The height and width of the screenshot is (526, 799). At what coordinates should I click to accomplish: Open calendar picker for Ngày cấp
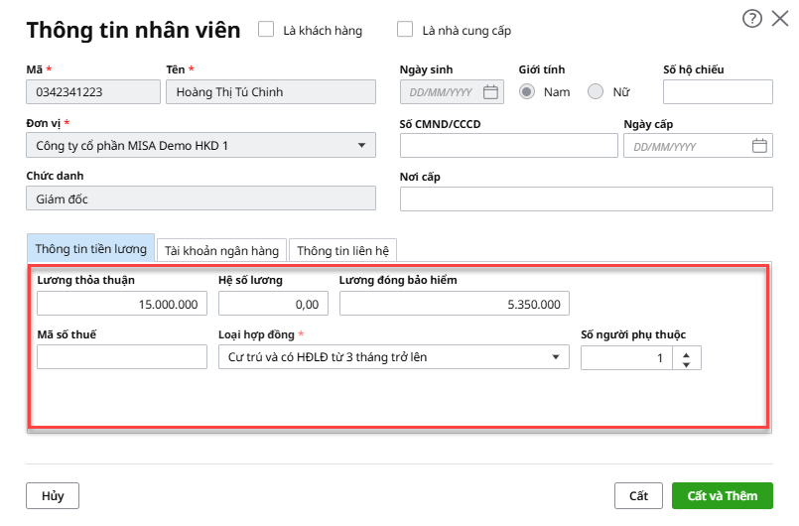click(x=759, y=146)
